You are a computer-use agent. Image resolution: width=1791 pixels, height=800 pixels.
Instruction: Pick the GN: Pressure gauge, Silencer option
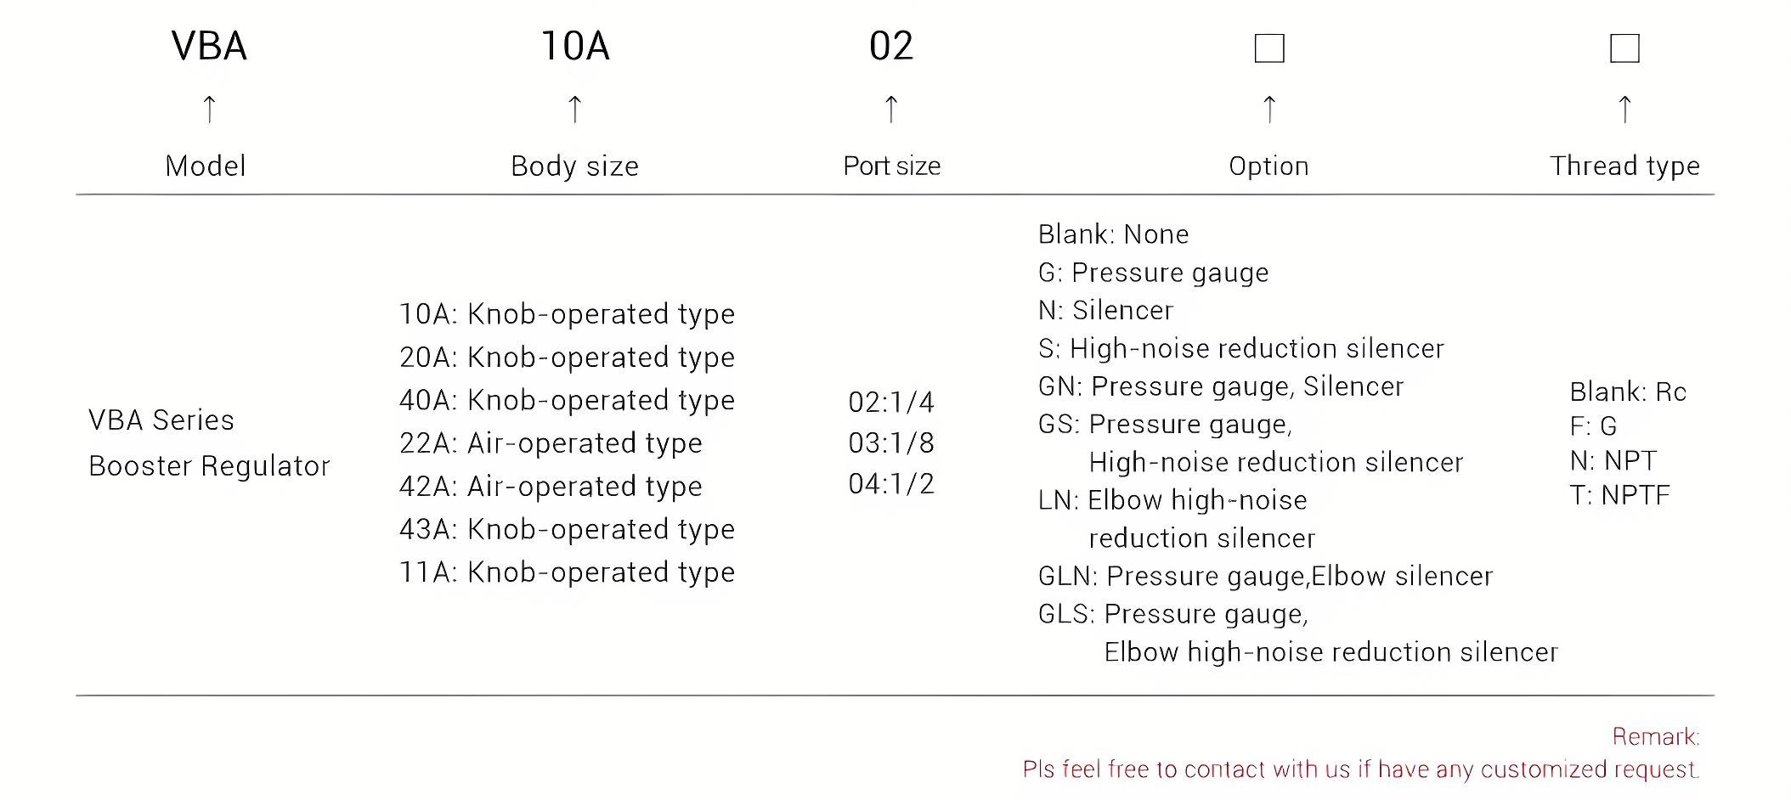pyautogui.click(x=1220, y=386)
